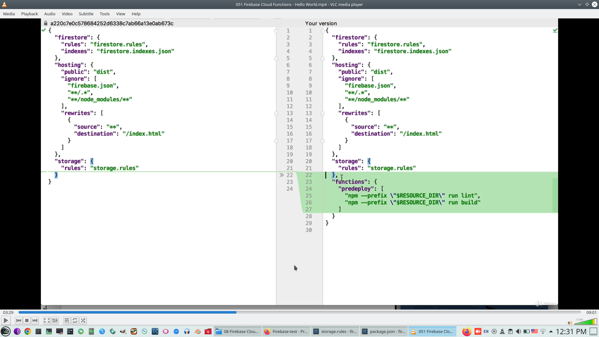
Task: Adjust the 110% volume slider
Action: 586,322
